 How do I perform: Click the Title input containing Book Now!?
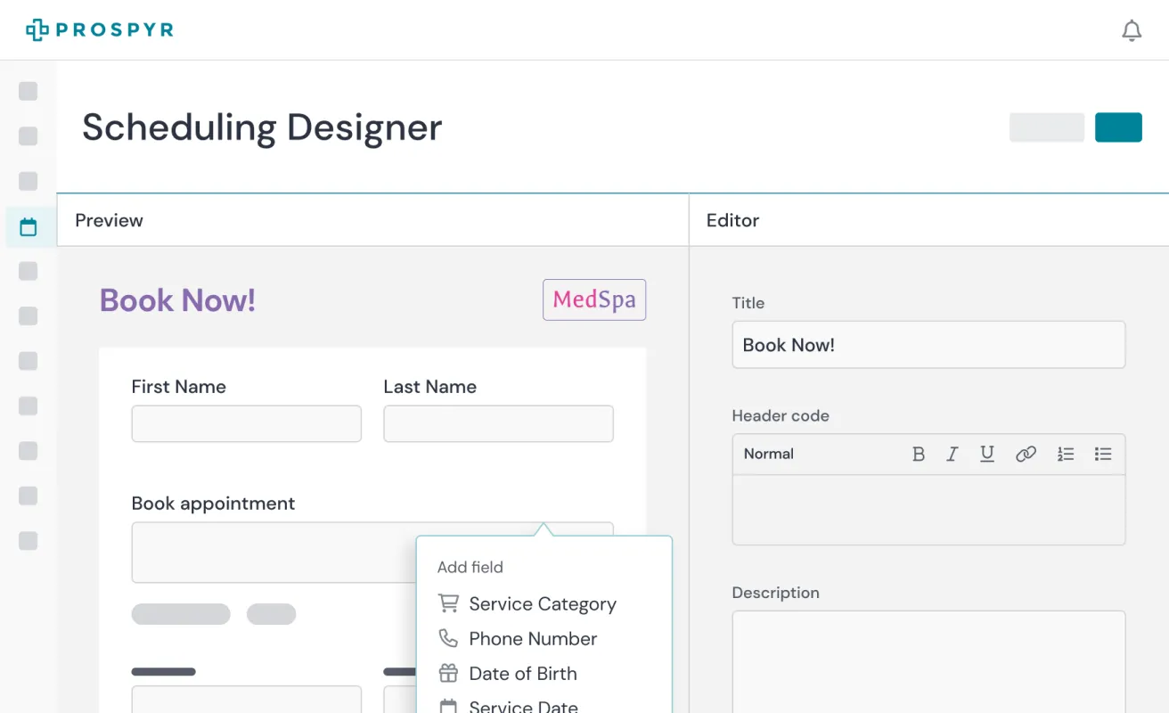point(928,345)
